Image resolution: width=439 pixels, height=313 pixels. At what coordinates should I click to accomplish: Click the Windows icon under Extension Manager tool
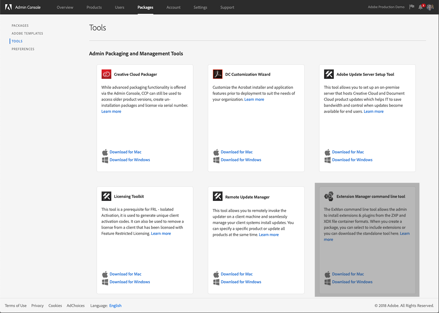click(327, 282)
